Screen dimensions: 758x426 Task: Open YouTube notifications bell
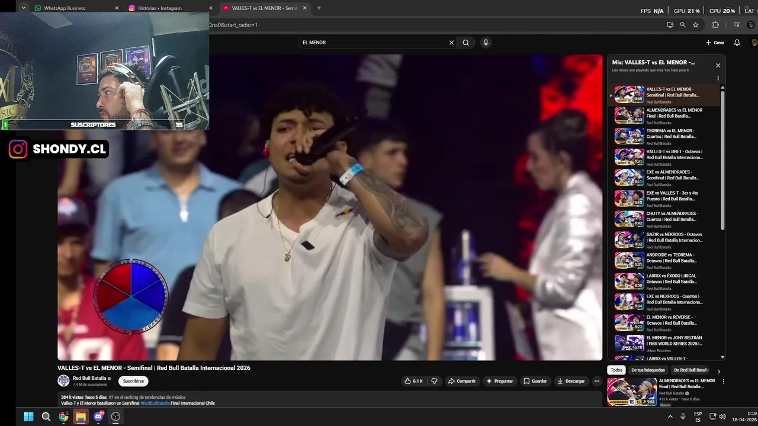pyautogui.click(x=737, y=43)
